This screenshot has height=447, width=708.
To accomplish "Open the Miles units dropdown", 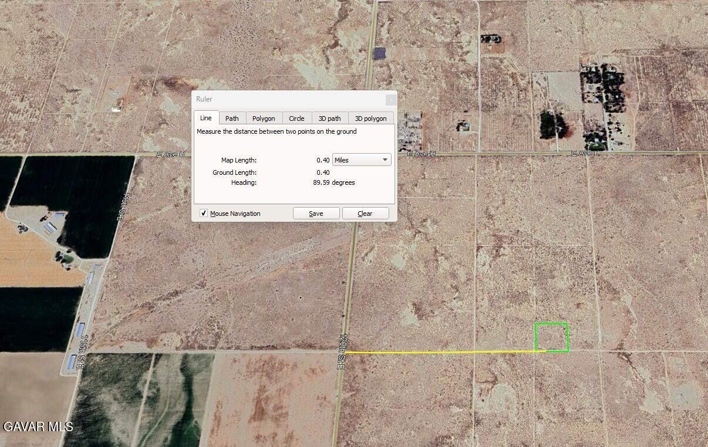I will coord(362,160).
